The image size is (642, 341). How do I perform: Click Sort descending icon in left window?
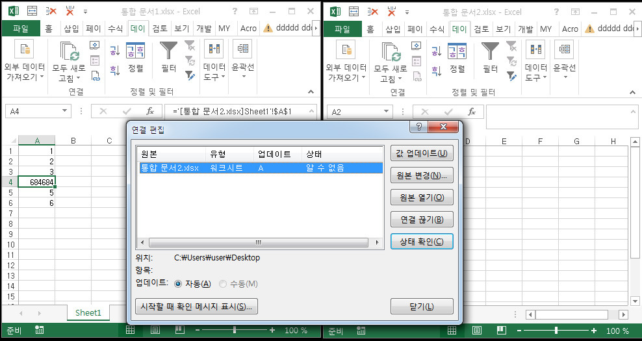tap(114, 70)
